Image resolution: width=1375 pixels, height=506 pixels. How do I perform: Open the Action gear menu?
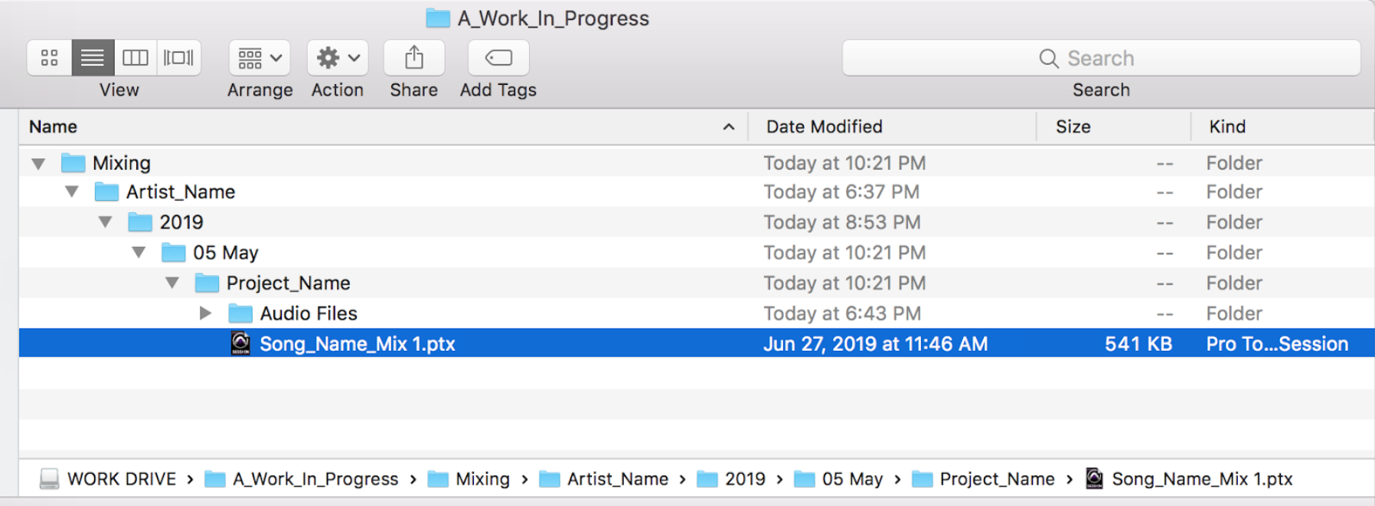pyautogui.click(x=338, y=58)
